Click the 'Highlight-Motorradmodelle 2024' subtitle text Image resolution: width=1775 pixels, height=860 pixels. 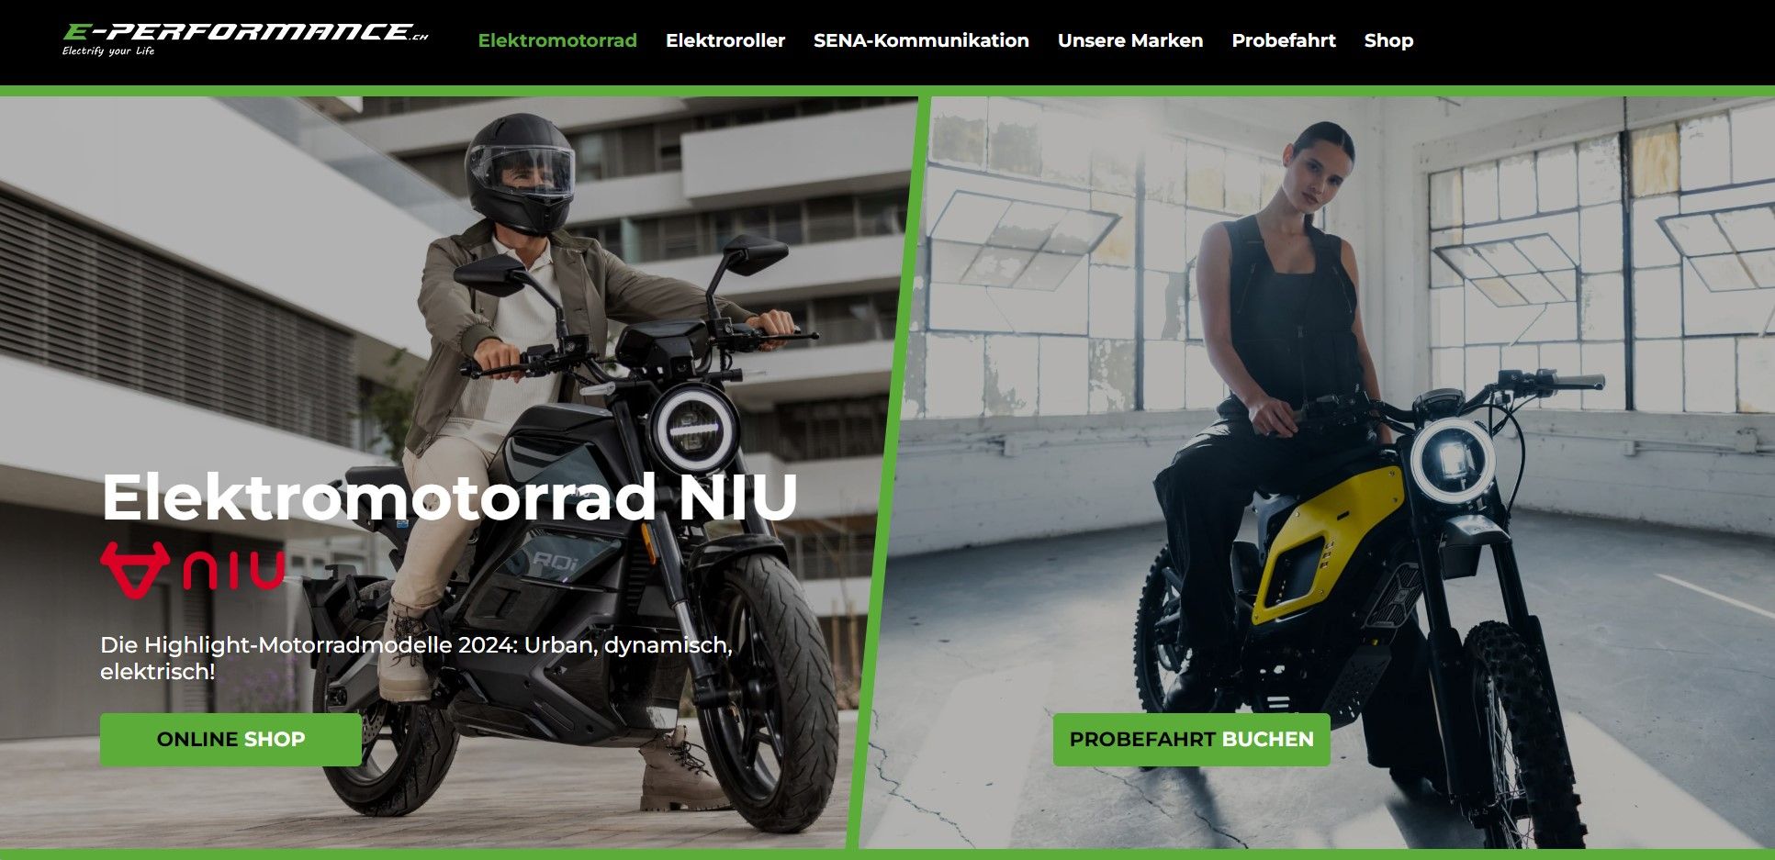[416, 658]
